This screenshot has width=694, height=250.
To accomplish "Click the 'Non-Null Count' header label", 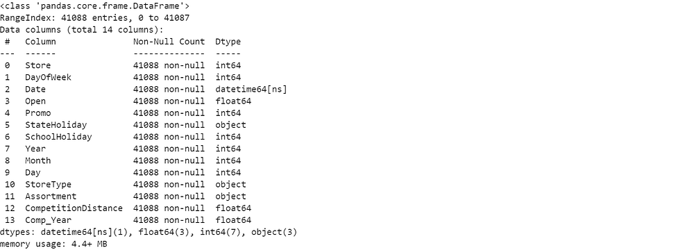I will [169, 42].
